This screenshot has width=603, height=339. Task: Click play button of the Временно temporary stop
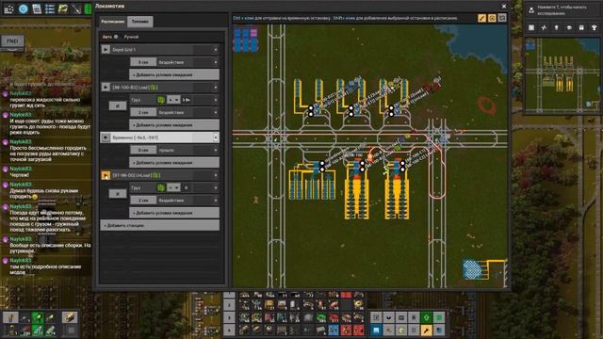106,137
